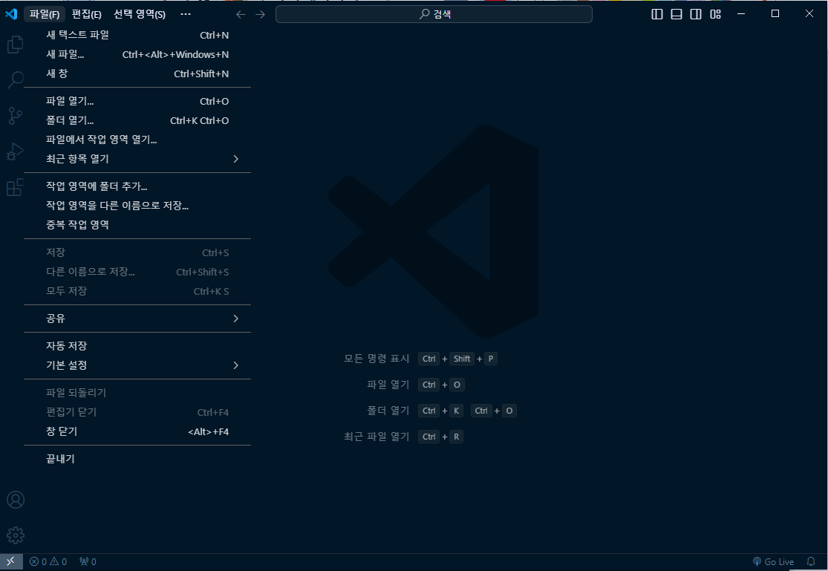
Task: Toggle bottom panel layout icon
Action: click(x=677, y=14)
